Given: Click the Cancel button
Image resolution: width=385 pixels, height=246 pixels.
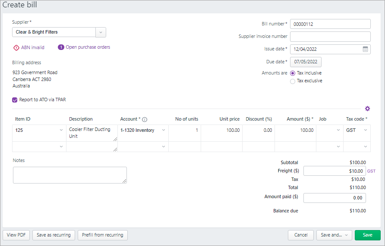Looking at the screenshot, I should pos(300,235).
